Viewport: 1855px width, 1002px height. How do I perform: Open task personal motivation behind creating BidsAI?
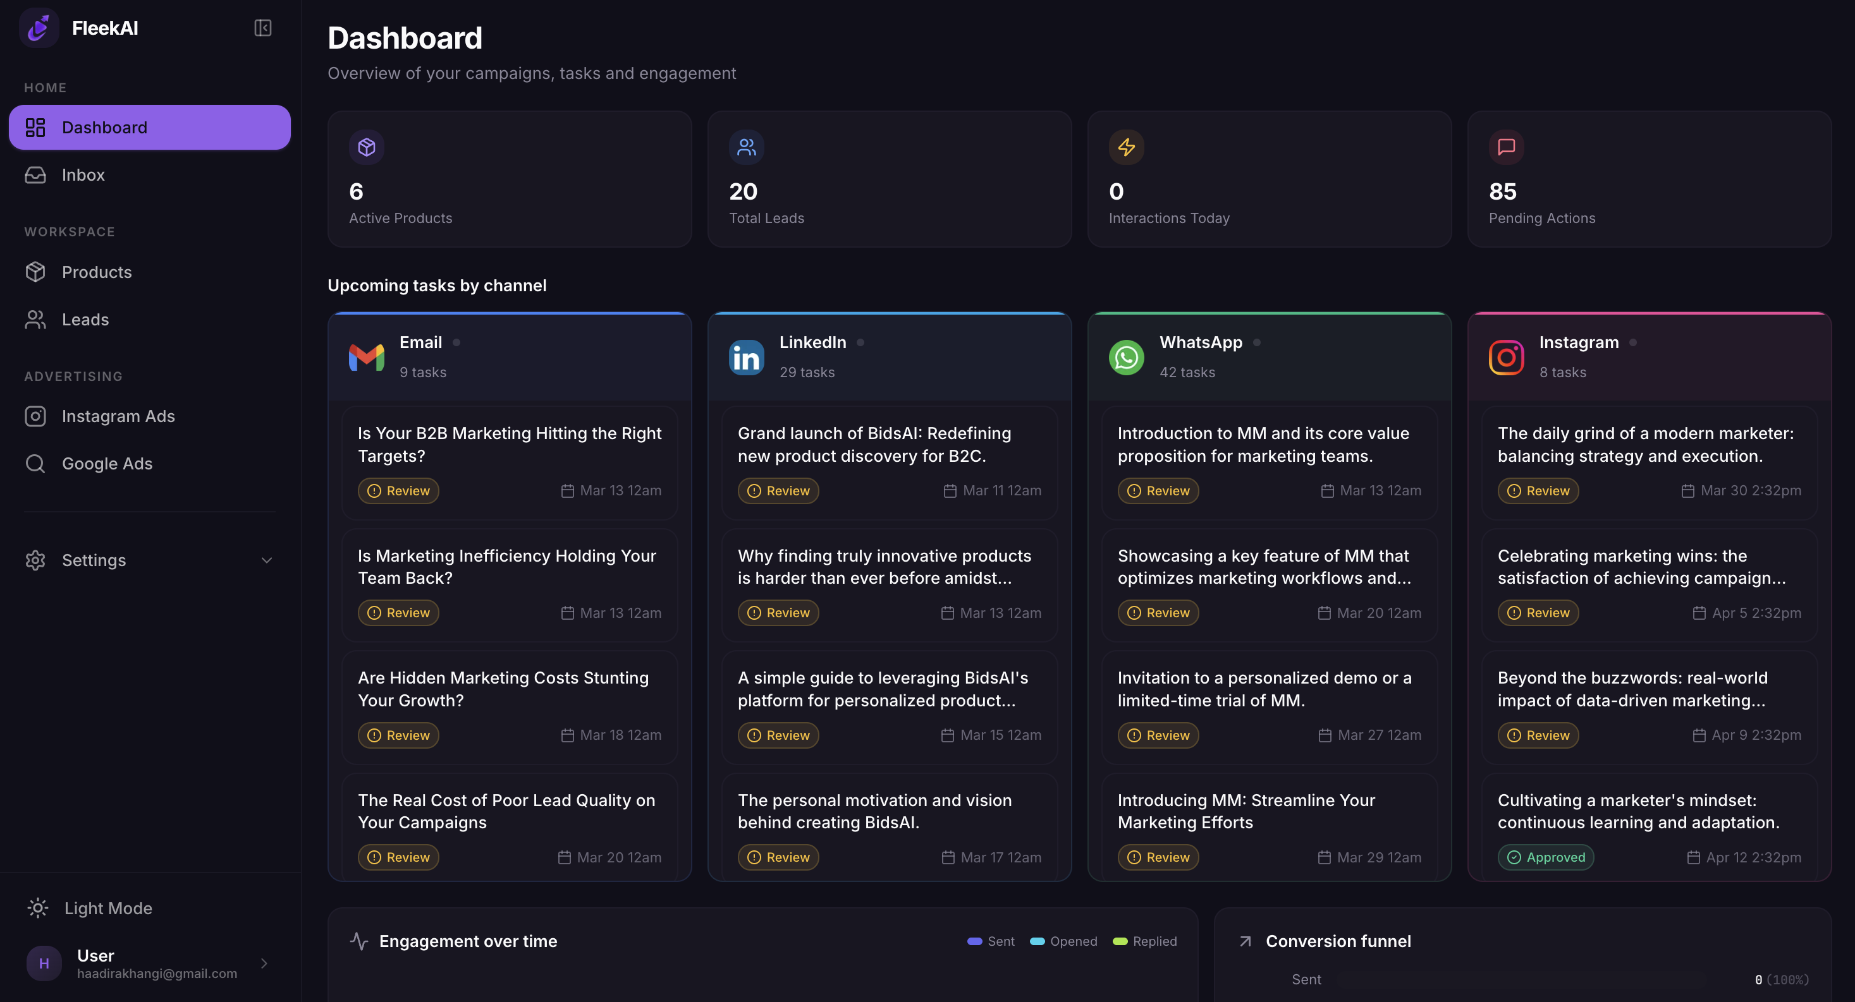click(x=890, y=827)
